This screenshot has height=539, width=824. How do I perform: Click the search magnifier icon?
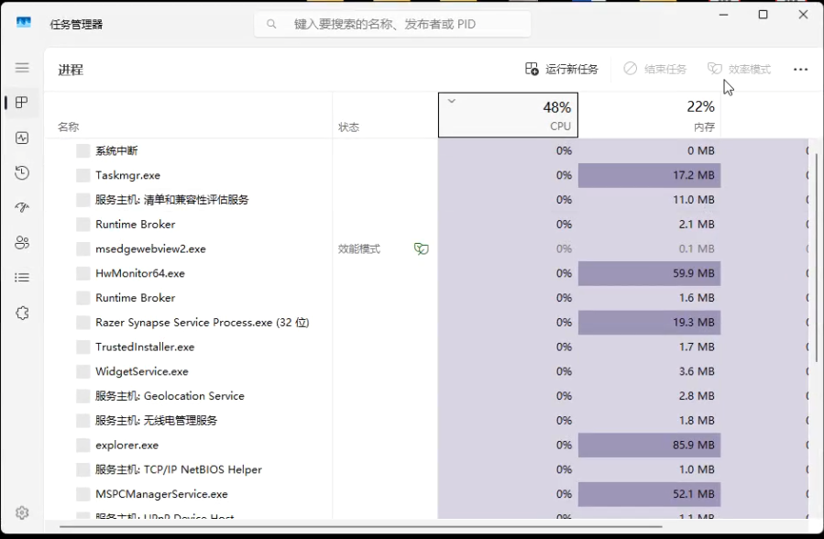pos(271,24)
